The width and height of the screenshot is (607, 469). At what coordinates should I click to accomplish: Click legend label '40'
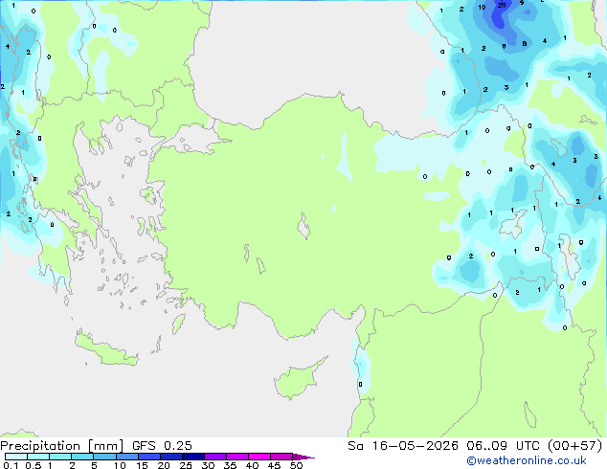tap(252, 465)
